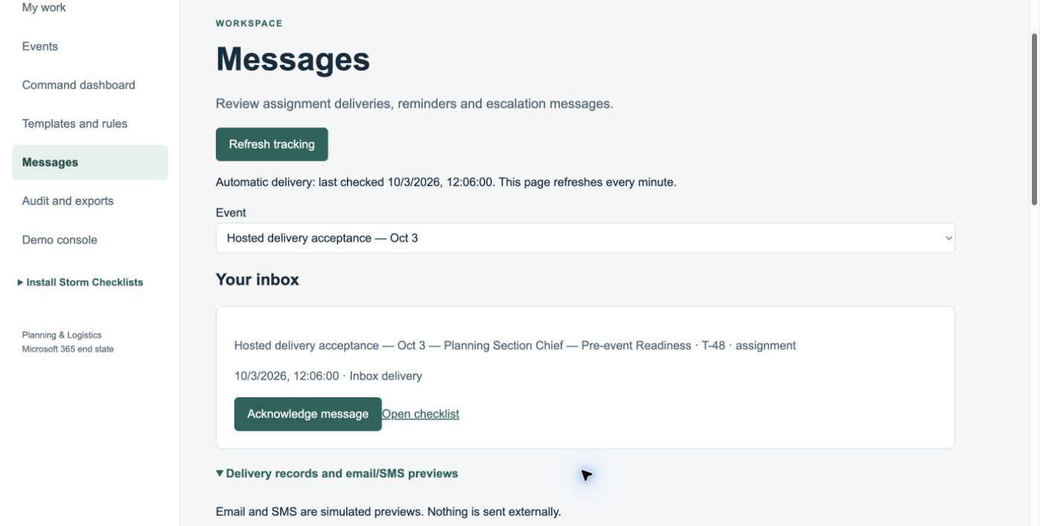Click the Your inbox heading

(x=258, y=280)
